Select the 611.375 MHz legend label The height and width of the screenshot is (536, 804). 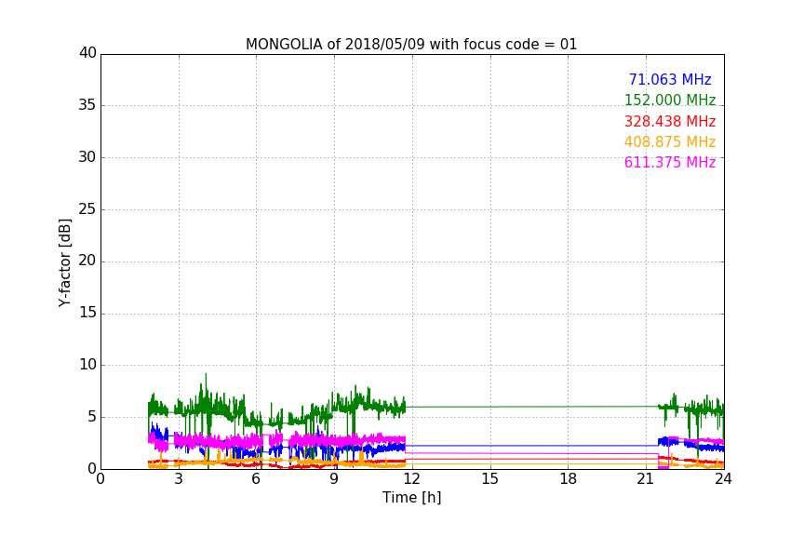click(670, 162)
